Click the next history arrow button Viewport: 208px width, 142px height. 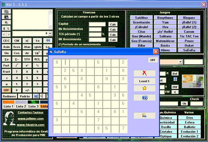click(9, 35)
